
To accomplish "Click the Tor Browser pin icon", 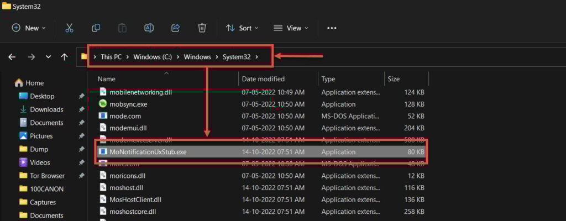I will (x=81, y=176).
